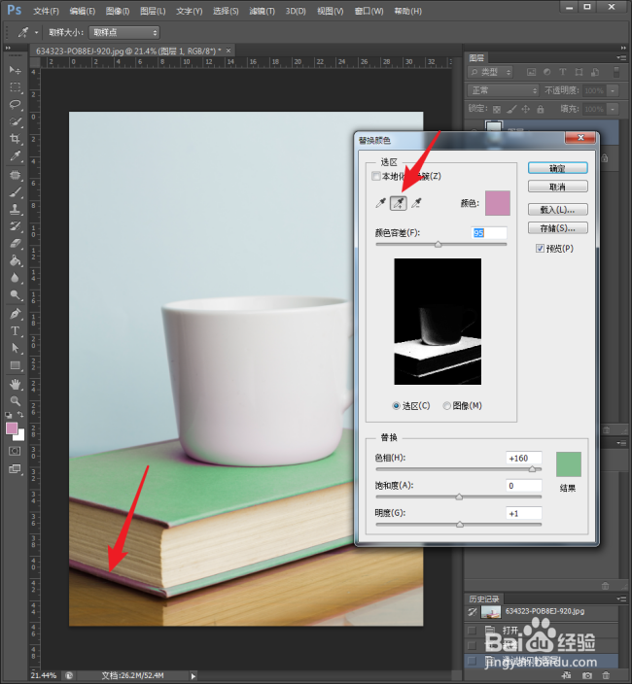Screen dimensions: 632x684
Task: Select the Paint Bucket tool
Action: tap(16, 260)
